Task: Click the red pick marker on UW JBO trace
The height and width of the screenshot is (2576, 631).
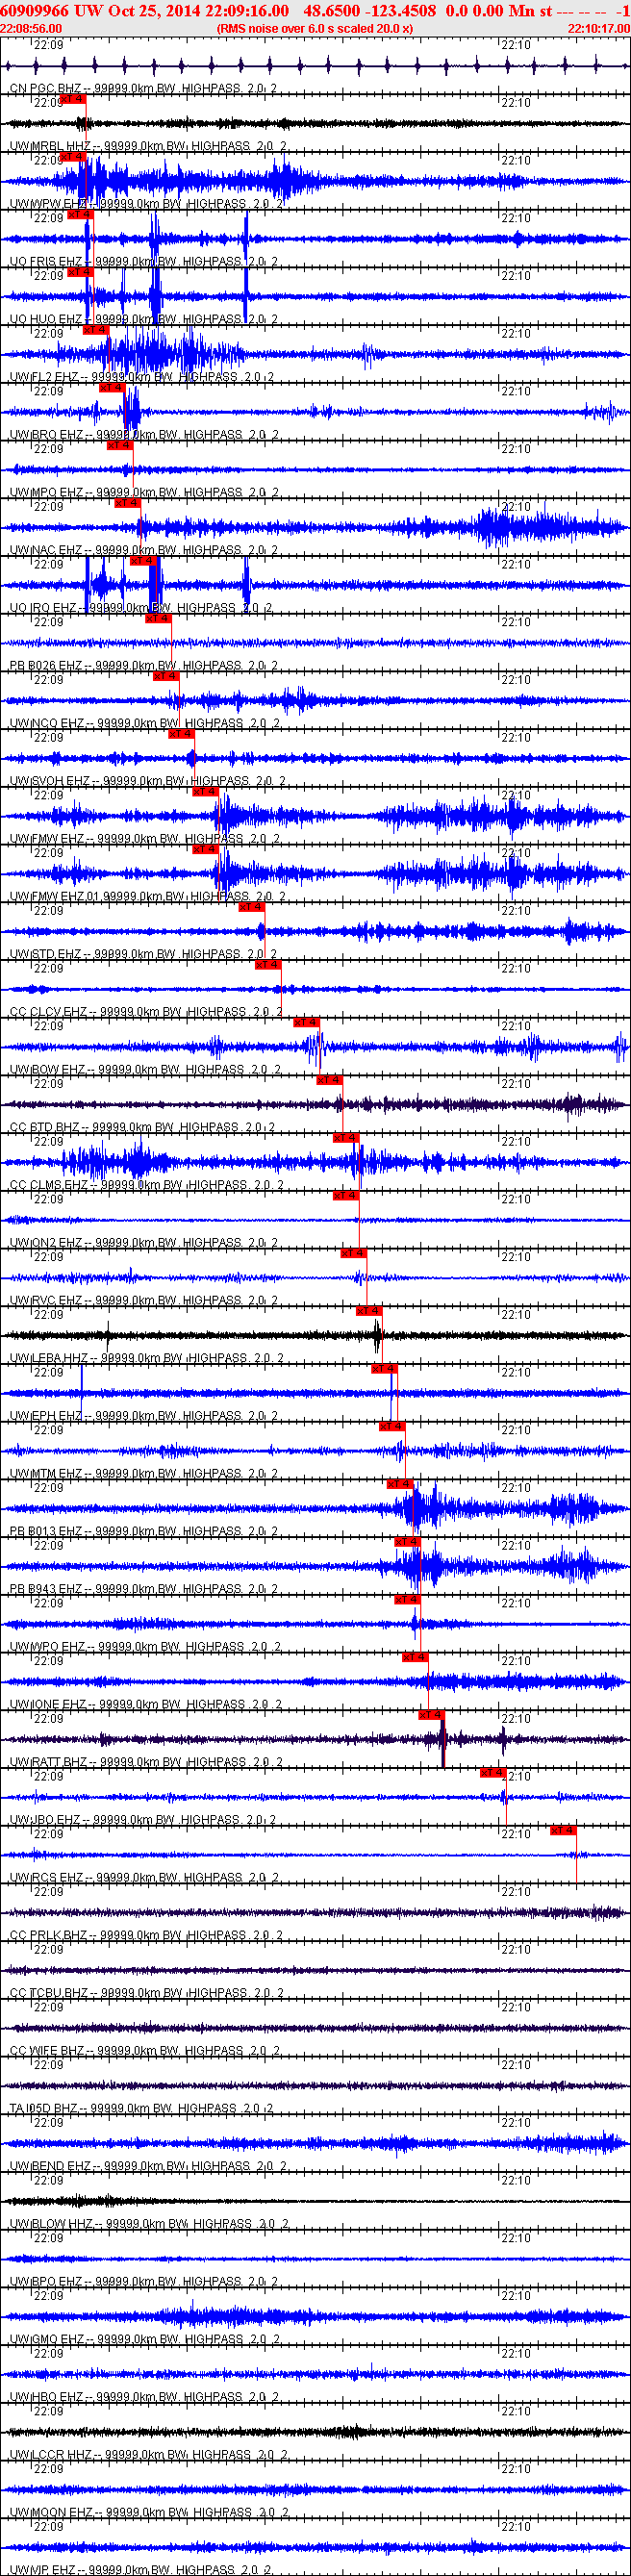Action: click(x=492, y=1773)
